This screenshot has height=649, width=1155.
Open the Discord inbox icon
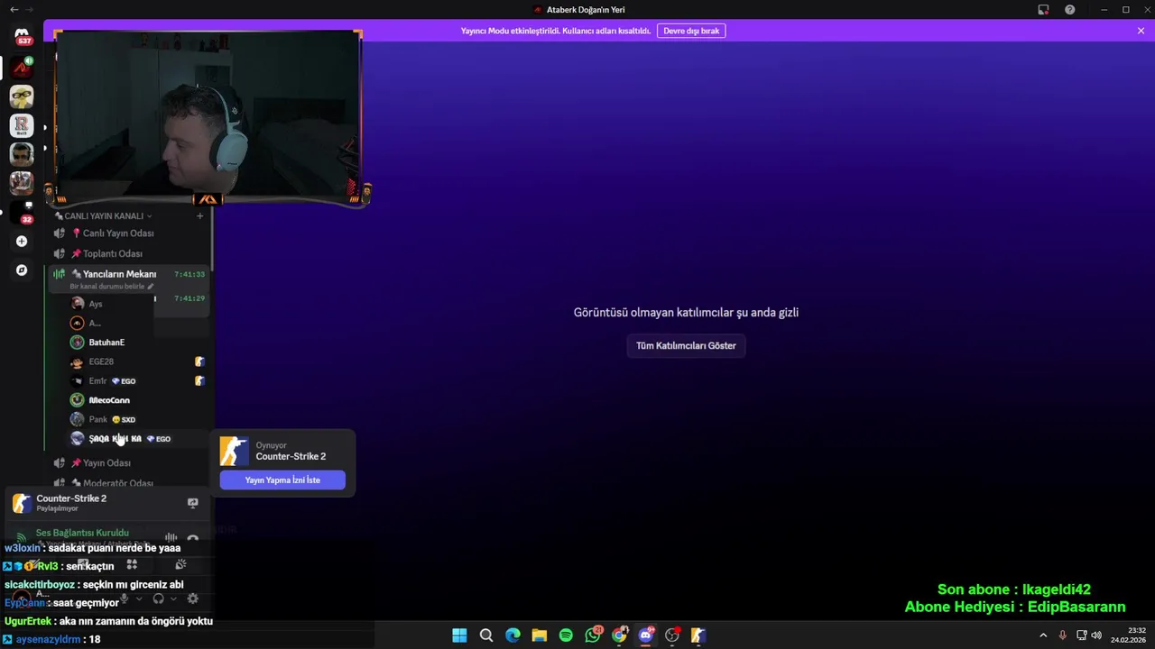(x=1043, y=9)
